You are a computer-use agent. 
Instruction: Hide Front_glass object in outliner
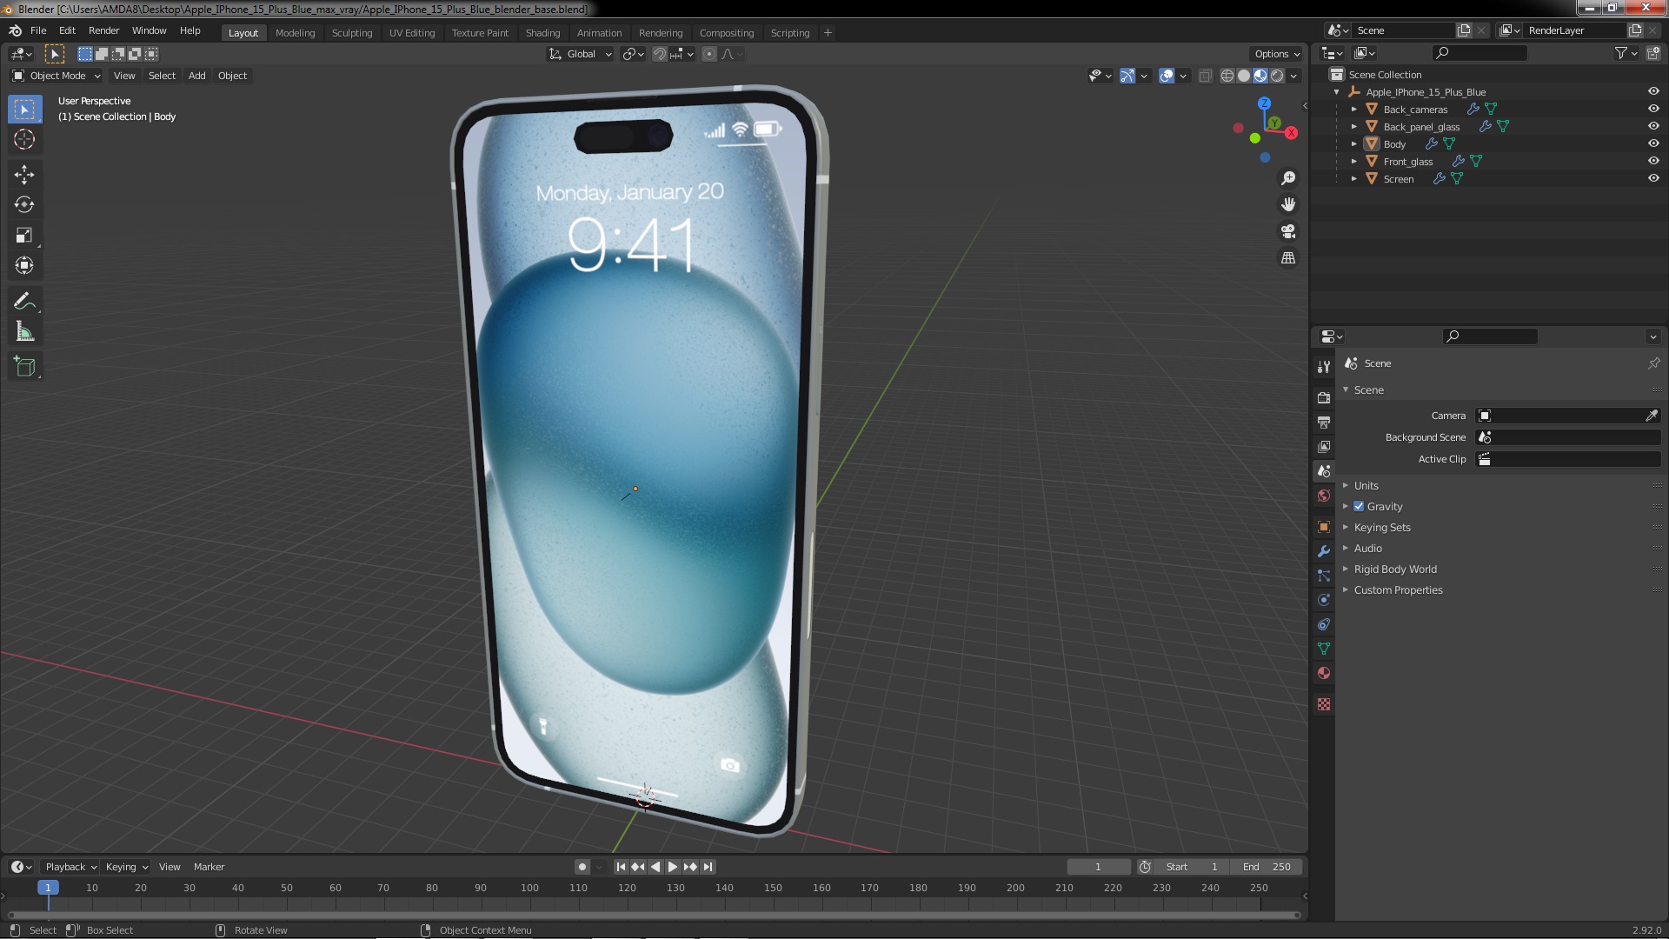1653,161
